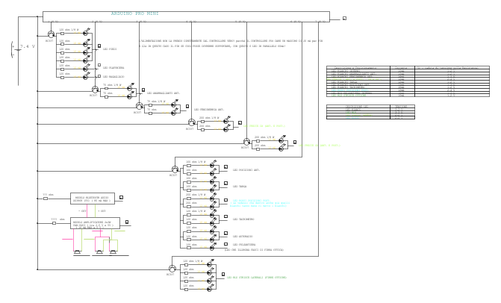Click the leftmost speaker symbol
Image resolution: width=501 pixels, height=303 pixels.
tap(78, 252)
